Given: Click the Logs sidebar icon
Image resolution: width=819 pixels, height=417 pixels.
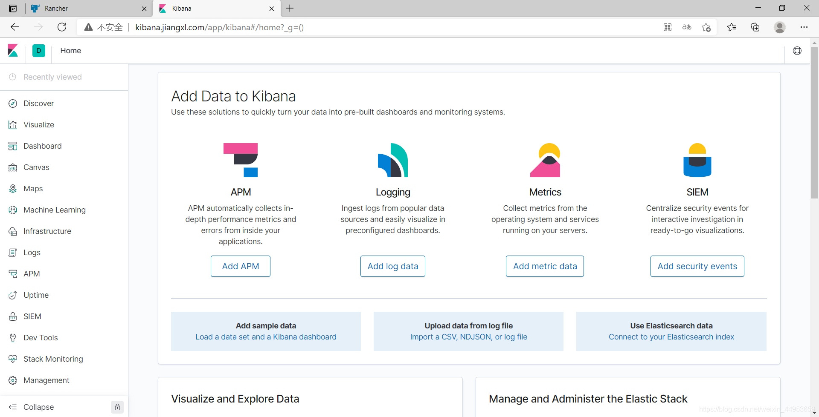Looking at the screenshot, I should point(13,253).
